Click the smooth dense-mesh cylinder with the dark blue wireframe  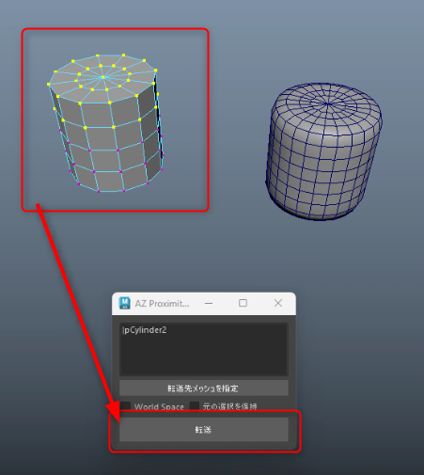(x=324, y=151)
